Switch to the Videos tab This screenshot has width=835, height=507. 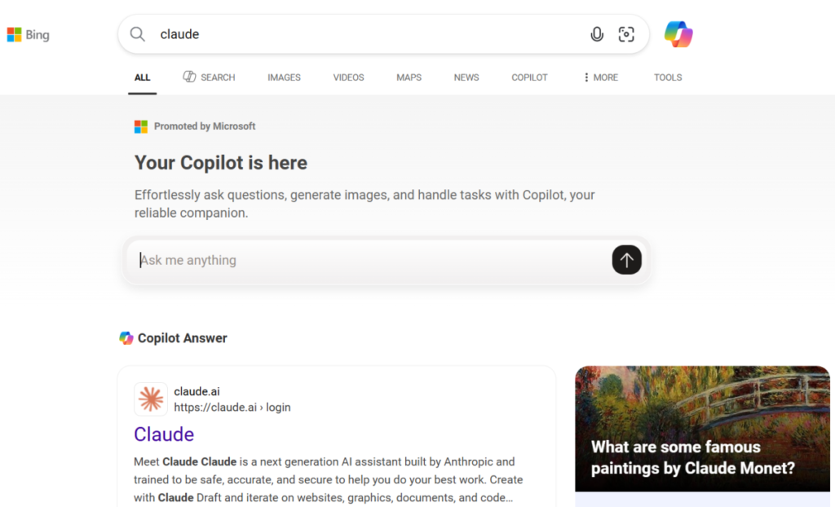348,77
